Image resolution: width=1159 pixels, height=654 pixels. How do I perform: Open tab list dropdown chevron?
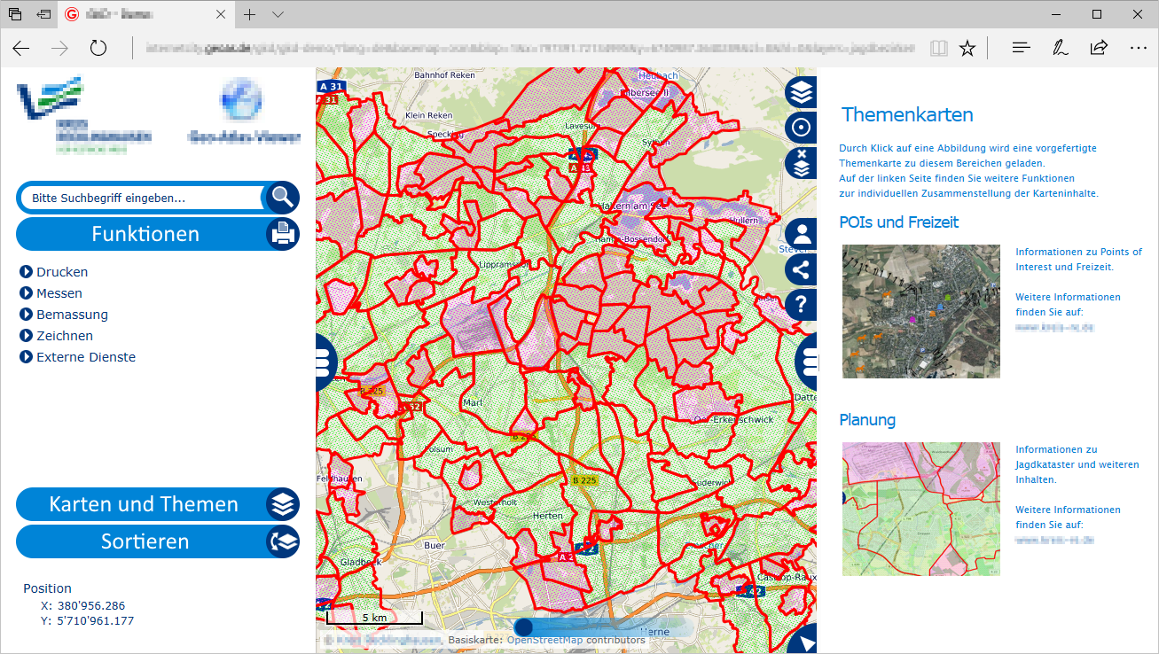(278, 14)
